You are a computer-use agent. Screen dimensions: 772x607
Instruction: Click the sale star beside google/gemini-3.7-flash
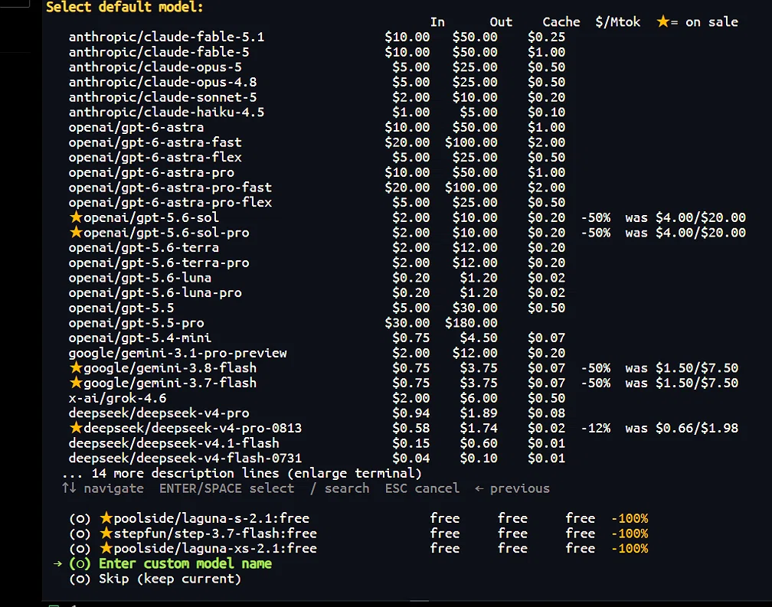tap(76, 383)
